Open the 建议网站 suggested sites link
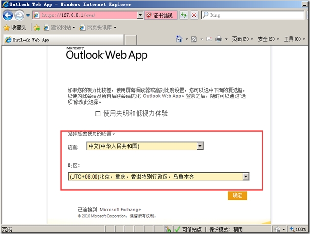 click(x=59, y=28)
